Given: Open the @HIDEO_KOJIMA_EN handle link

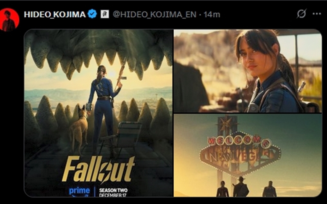Looking at the screenshot, I should click(x=155, y=14).
